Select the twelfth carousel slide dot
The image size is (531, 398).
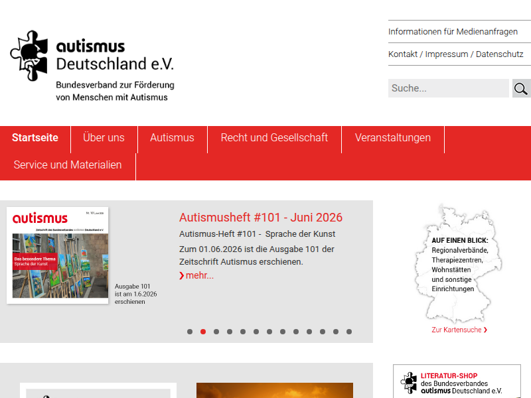(x=336, y=332)
